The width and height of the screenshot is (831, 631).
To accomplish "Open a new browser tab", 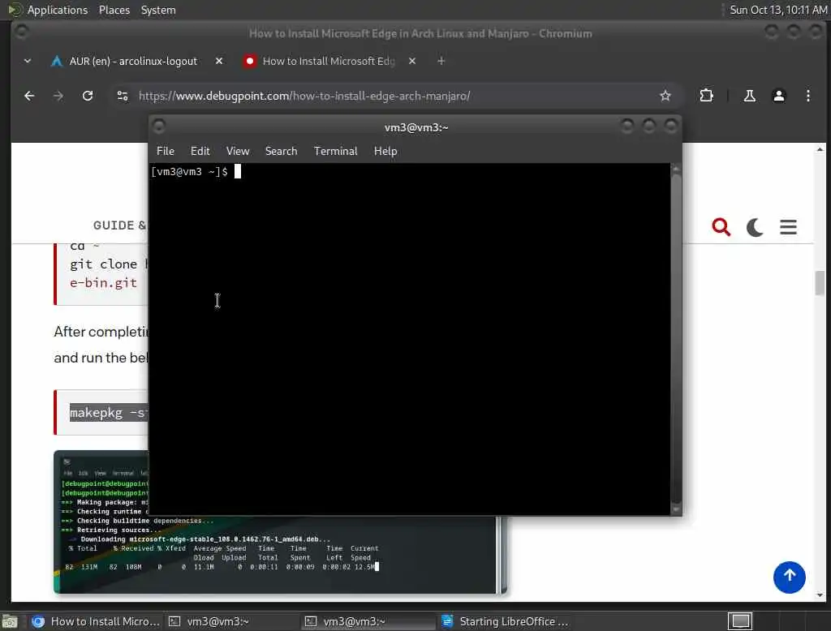I will coord(441,61).
